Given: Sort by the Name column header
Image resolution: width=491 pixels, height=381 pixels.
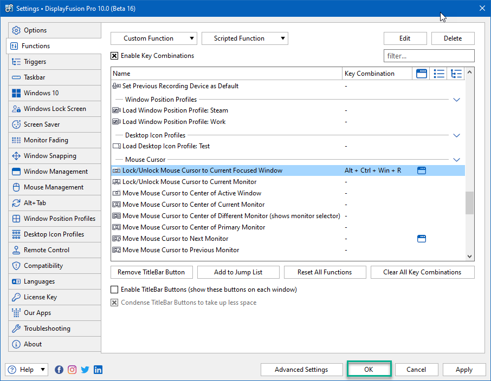Looking at the screenshot, I should 227,74.
